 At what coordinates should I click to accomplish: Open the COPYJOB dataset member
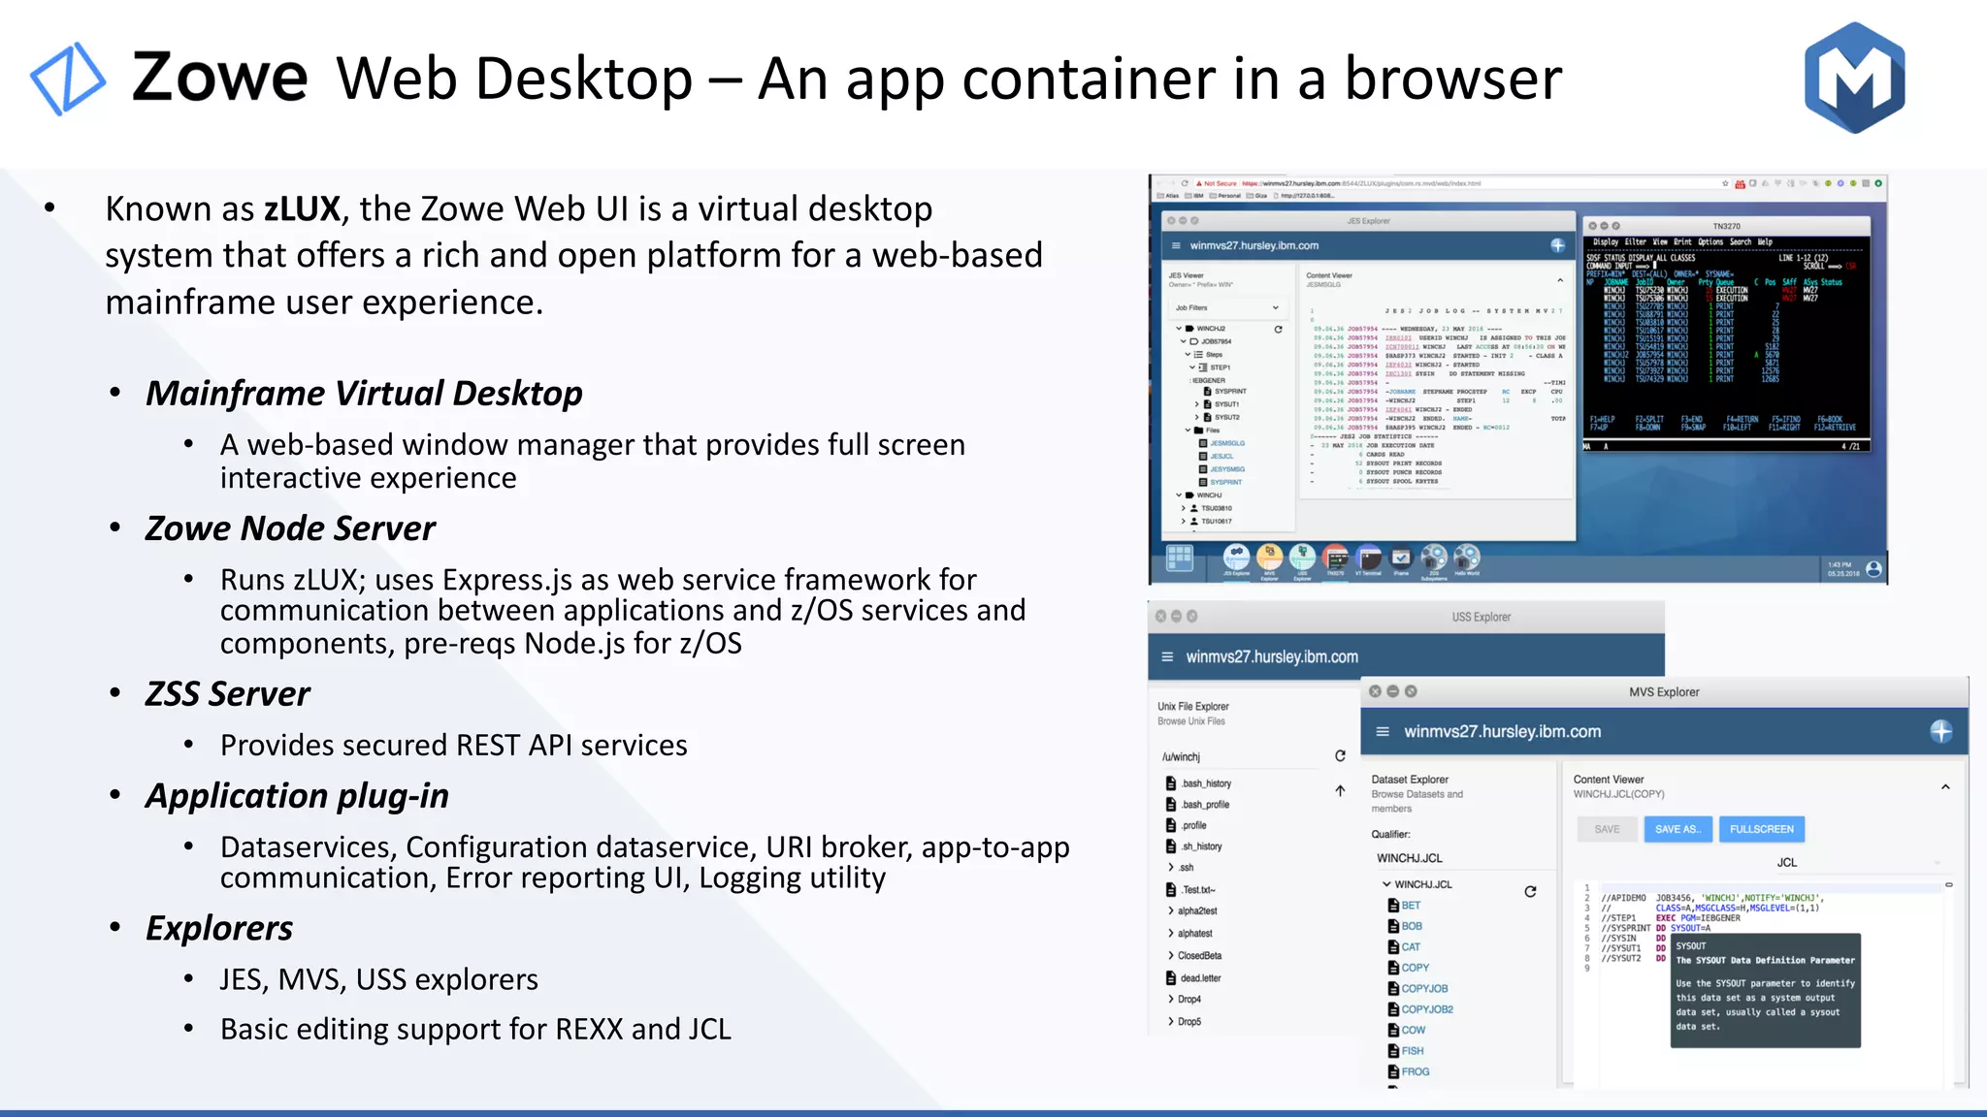pyautogui.click(x=1423, y=989)
